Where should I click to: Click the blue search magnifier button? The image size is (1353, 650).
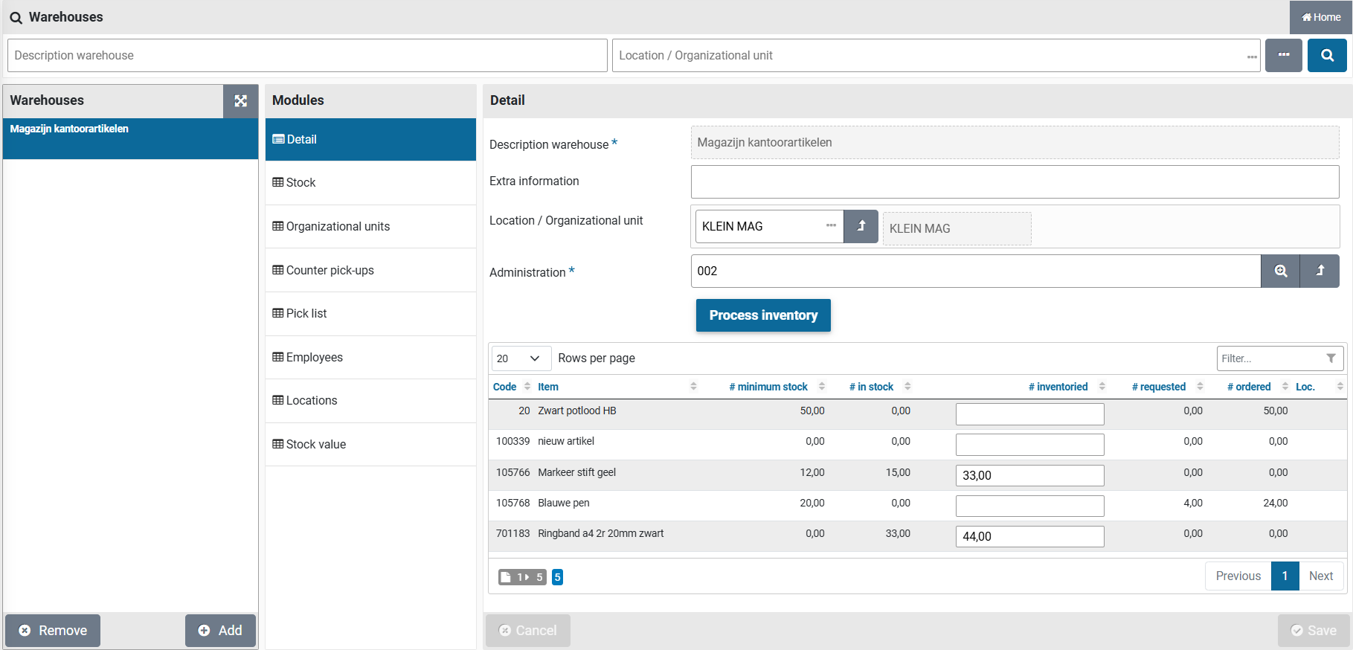pyautogui.click(x=1326, y=56)
